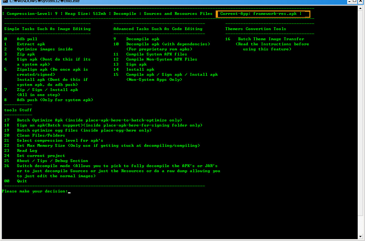Click the Current-App framework-res.apk indicator
This screenshot has height=241, width=365.
(x=262, y=14)
